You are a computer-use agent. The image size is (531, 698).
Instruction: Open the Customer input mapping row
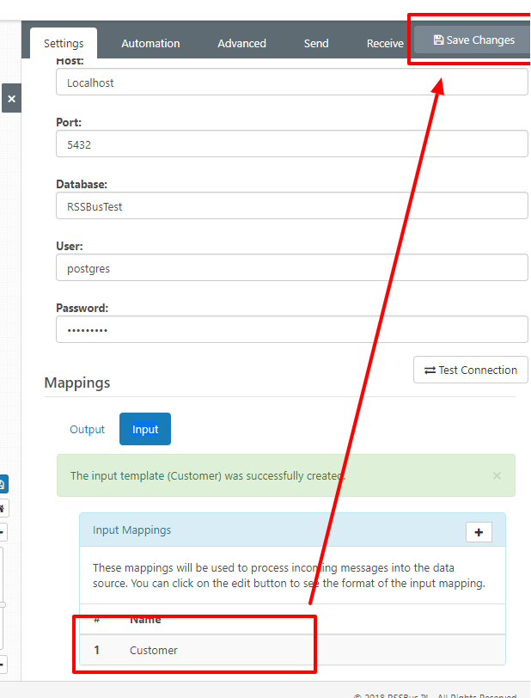tap(292, 650)
